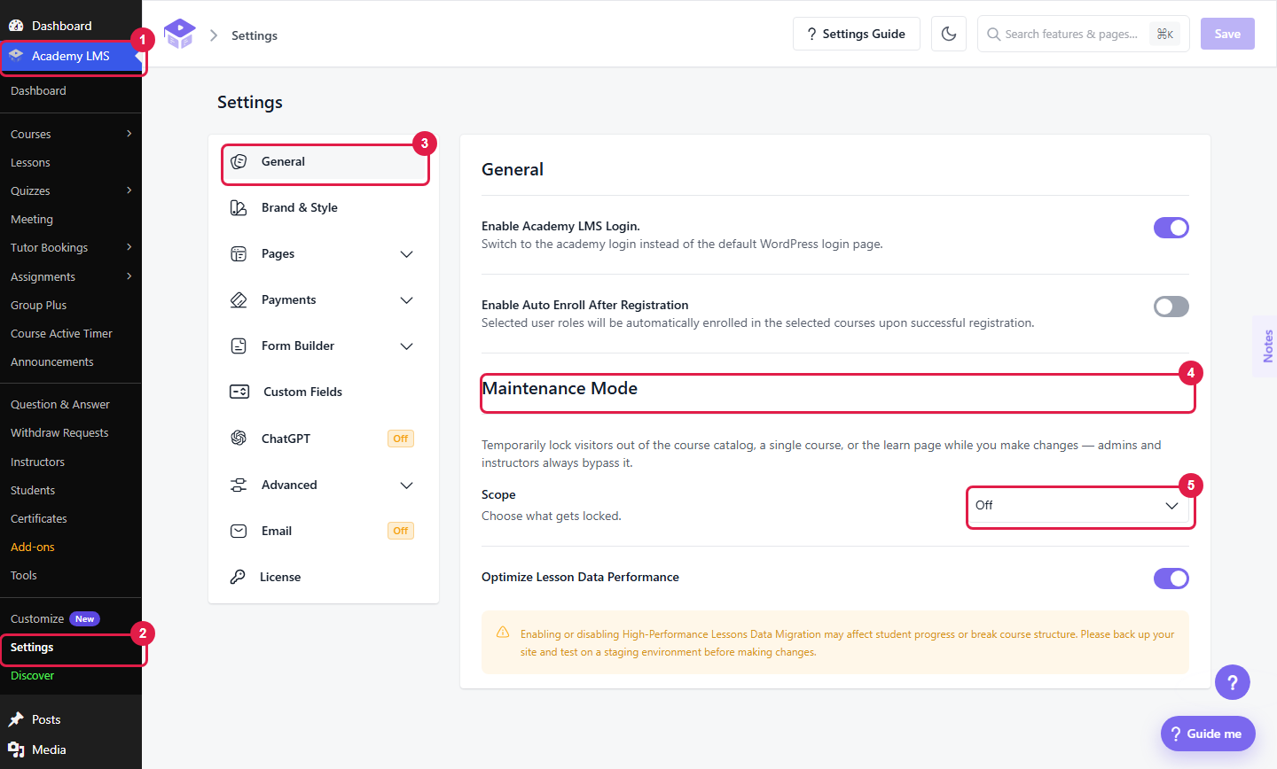The width and height of the screenshot is (1277, 769).
Task: Open the round help question-mark bubble
Action: coord(1233,682)
